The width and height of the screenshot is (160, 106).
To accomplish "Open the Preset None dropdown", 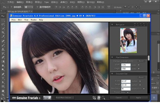I will click(x=128, y=92).
